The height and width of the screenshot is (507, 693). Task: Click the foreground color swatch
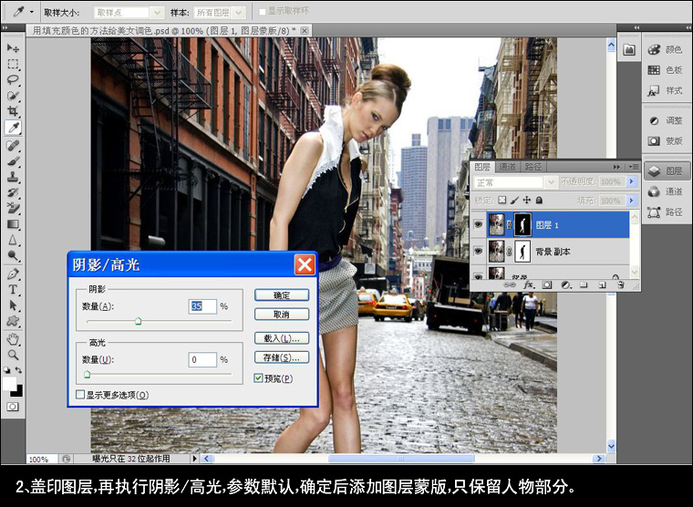9,384
